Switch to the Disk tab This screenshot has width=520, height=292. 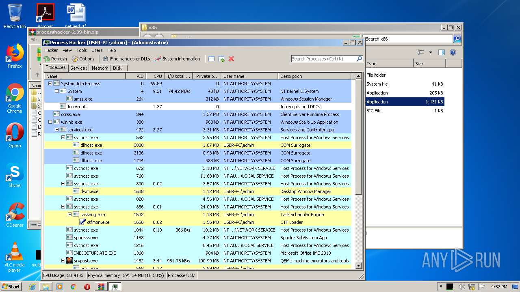coord(117,68)
